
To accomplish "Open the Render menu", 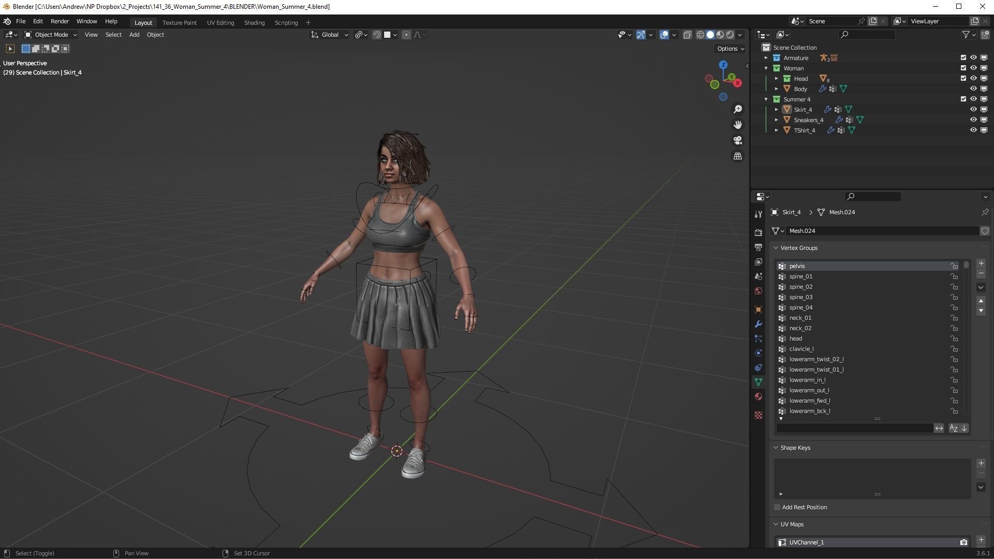I will pos(60,21).
